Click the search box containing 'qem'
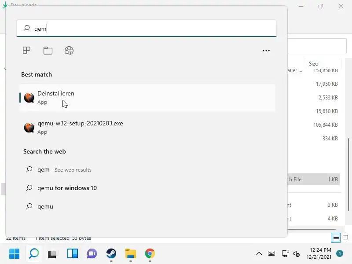The height and width of the screenshot is (264, 352). (147, 28)
